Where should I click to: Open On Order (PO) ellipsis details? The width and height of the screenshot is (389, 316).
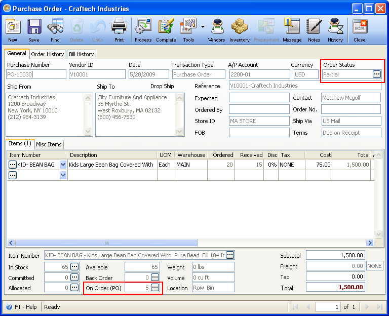click(155, 288)
